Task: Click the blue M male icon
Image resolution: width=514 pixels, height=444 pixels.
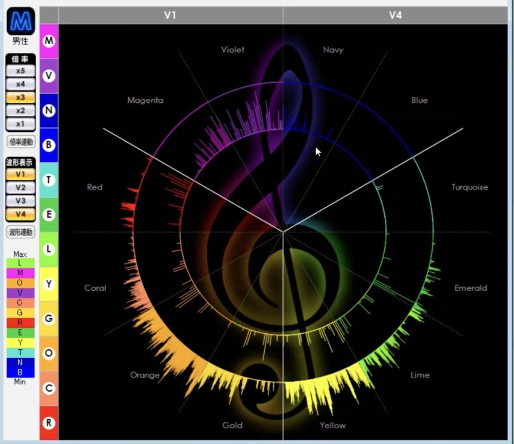Action: pos(20,21)
